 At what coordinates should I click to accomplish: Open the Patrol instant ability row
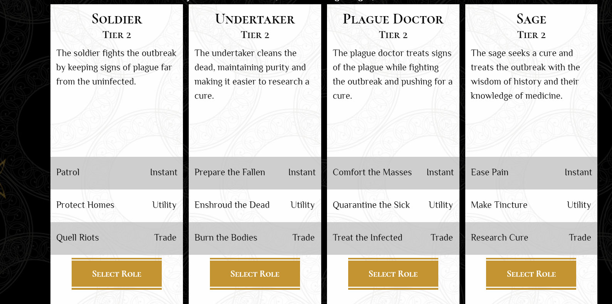click(117, 173)
